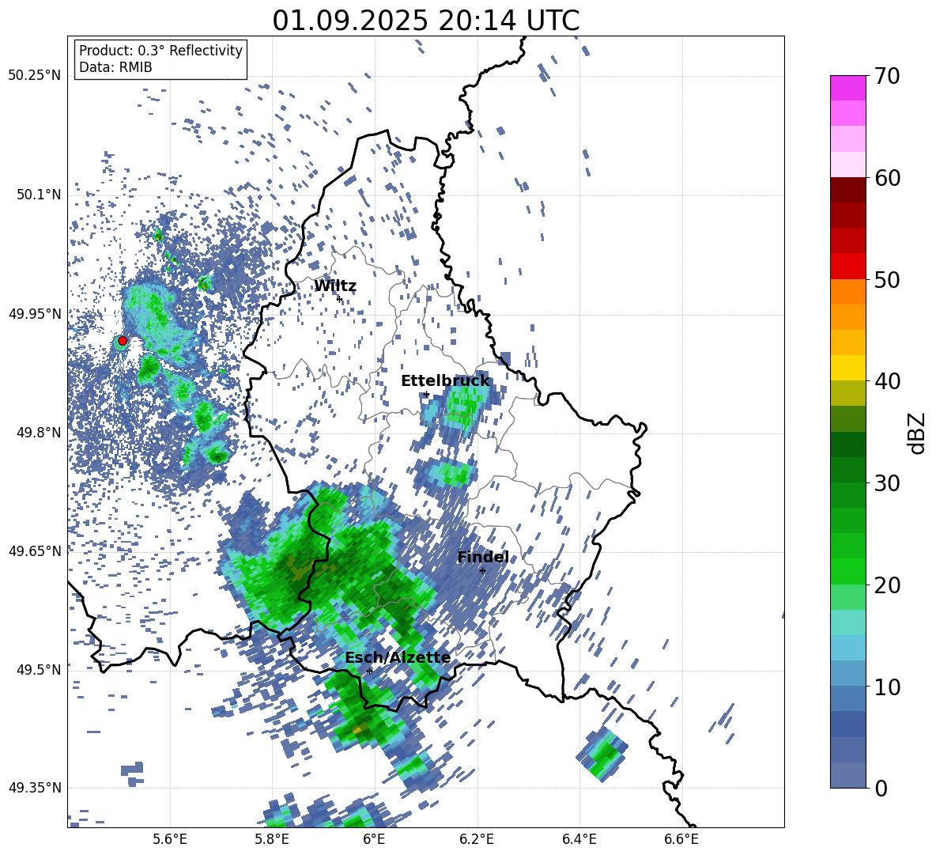Pick the bright green swatch at 20
936x855 pixels.
click(847, 571)
